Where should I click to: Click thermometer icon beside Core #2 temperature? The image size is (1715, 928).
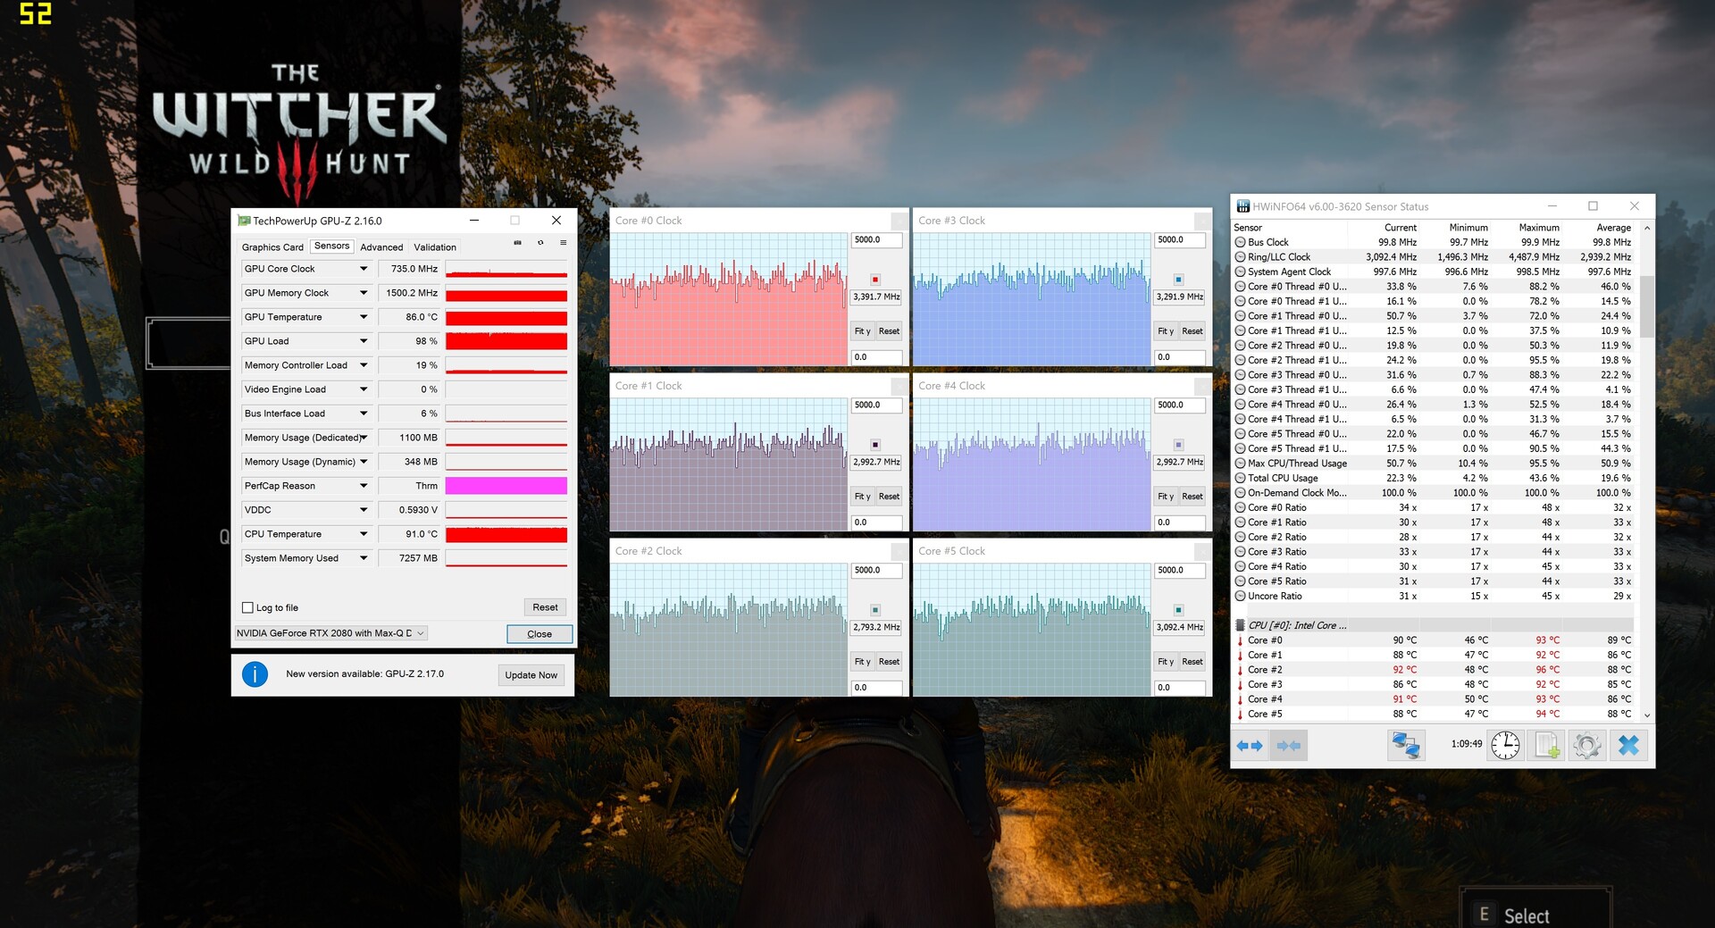[1240, 670]
